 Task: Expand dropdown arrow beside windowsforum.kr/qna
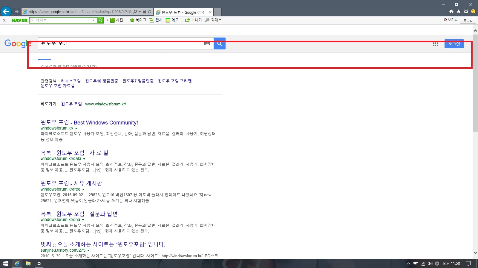pos(83,220)
